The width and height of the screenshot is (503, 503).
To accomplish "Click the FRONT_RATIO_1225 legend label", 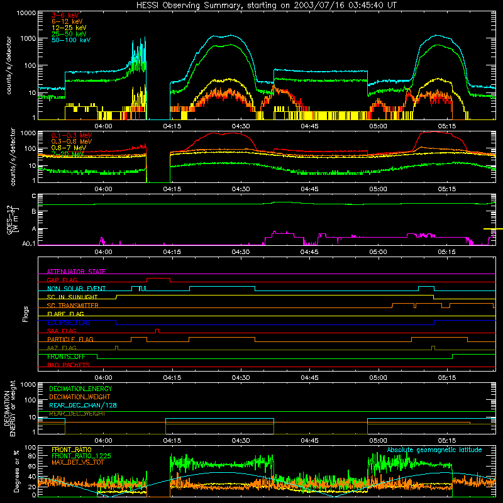I will point(81,456).
